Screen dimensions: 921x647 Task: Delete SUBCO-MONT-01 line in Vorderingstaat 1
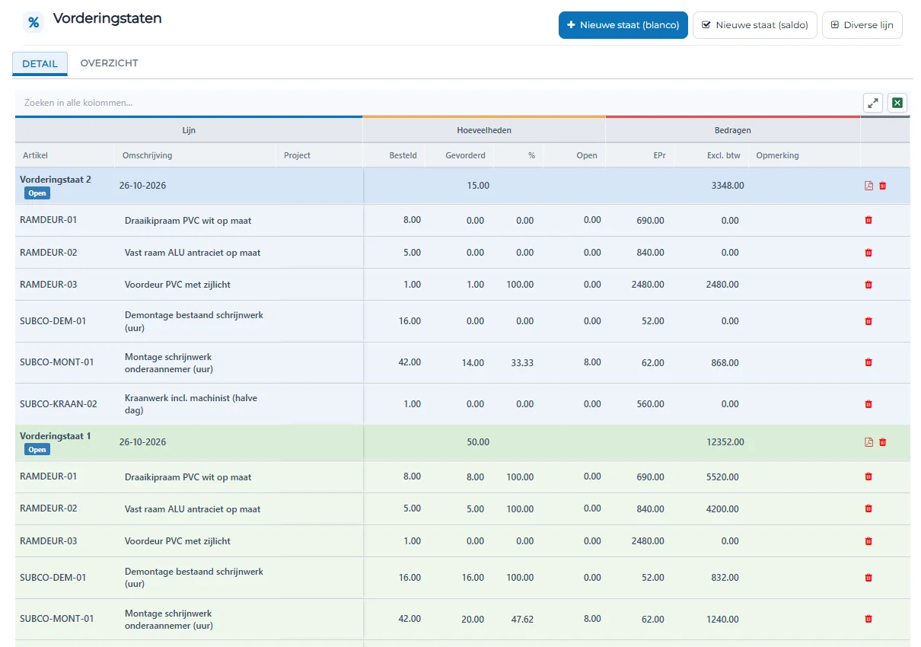[868, 619]
